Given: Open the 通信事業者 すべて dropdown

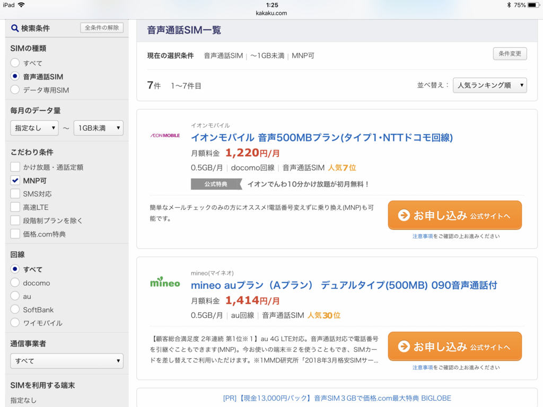Looking at the screenshot, I should 67,360.
